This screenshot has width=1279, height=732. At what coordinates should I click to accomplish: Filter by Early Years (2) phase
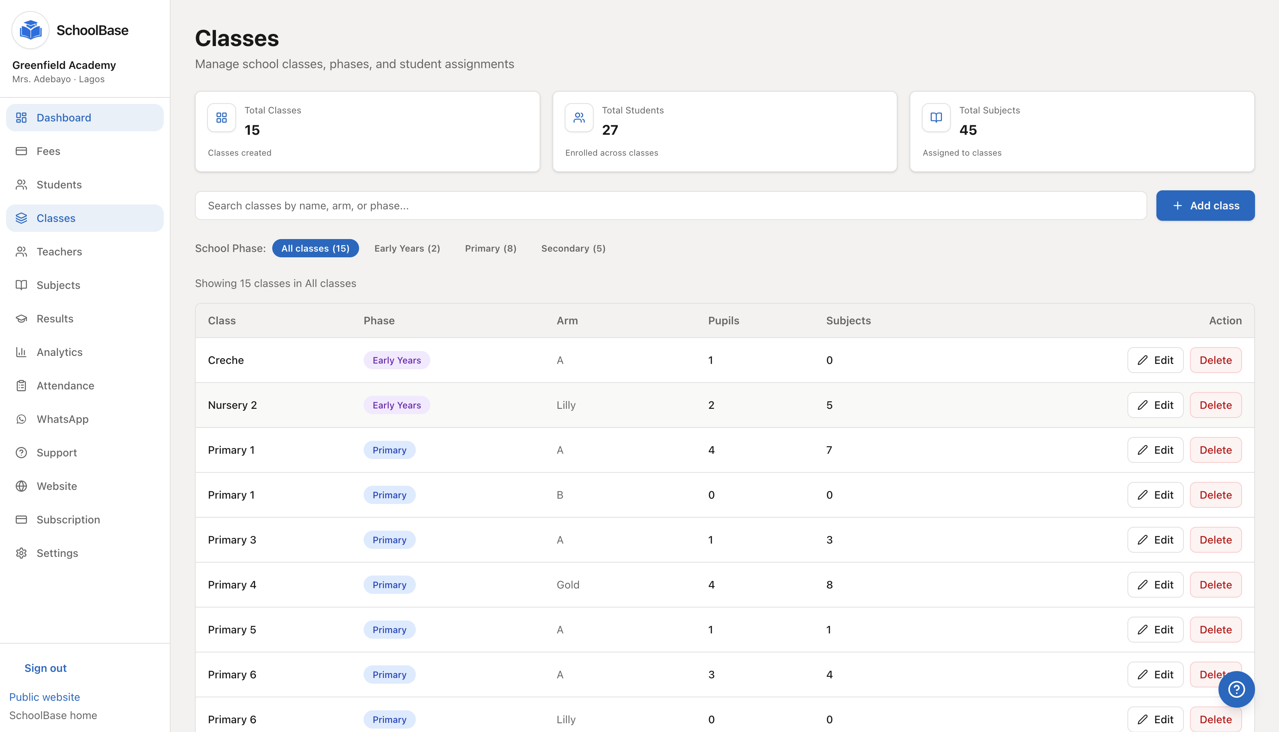coord(407,248)
